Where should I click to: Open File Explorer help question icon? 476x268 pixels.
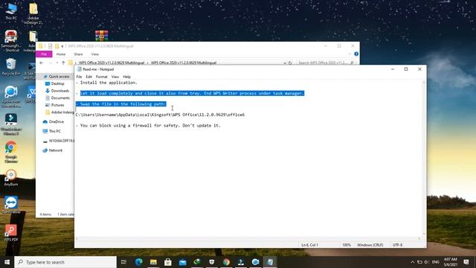click(356, 54)
